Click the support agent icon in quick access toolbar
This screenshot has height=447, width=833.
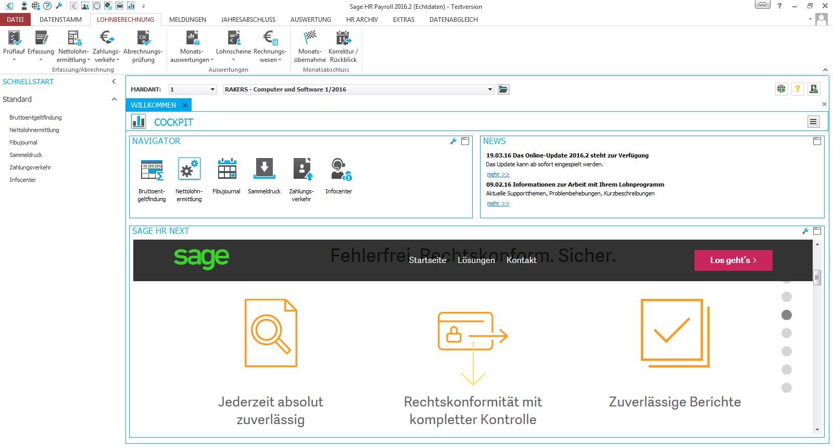(x=24, y=6)
